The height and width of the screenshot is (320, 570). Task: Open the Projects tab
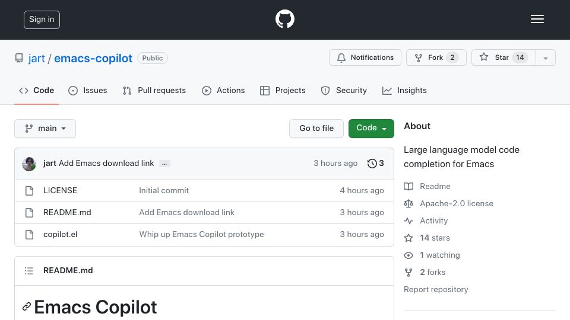click(283, 90)
